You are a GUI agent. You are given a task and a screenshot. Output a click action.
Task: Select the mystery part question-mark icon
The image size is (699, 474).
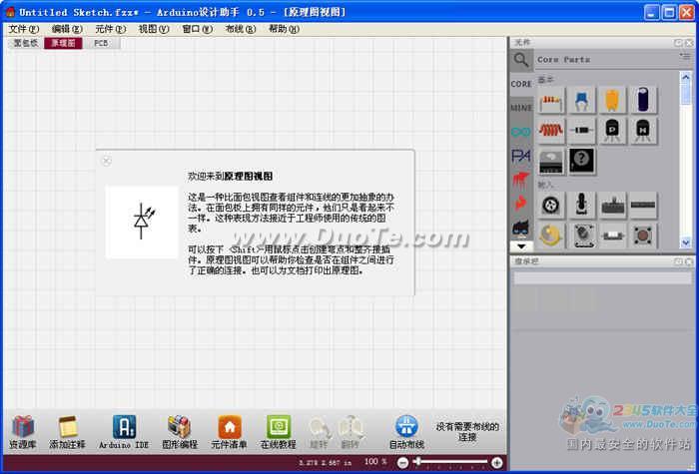coord(581,162)
